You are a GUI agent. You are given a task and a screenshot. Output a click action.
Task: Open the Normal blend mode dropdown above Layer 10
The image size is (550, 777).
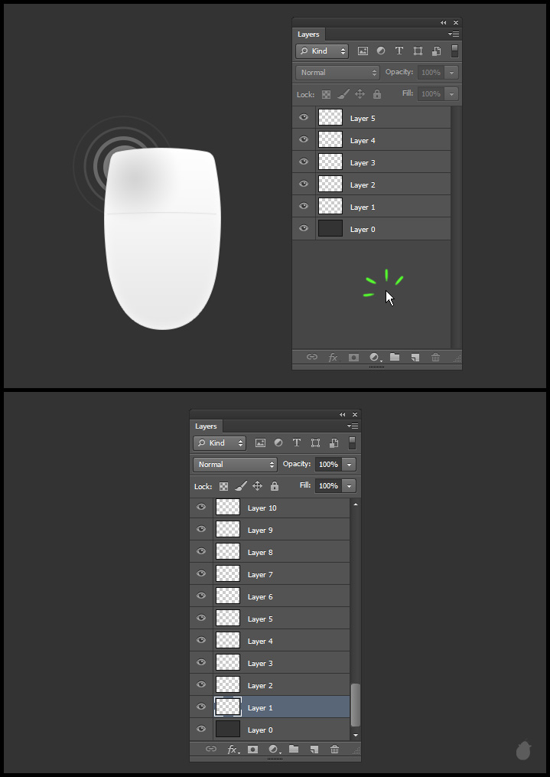pyautogui.click(x=235, y=465)
